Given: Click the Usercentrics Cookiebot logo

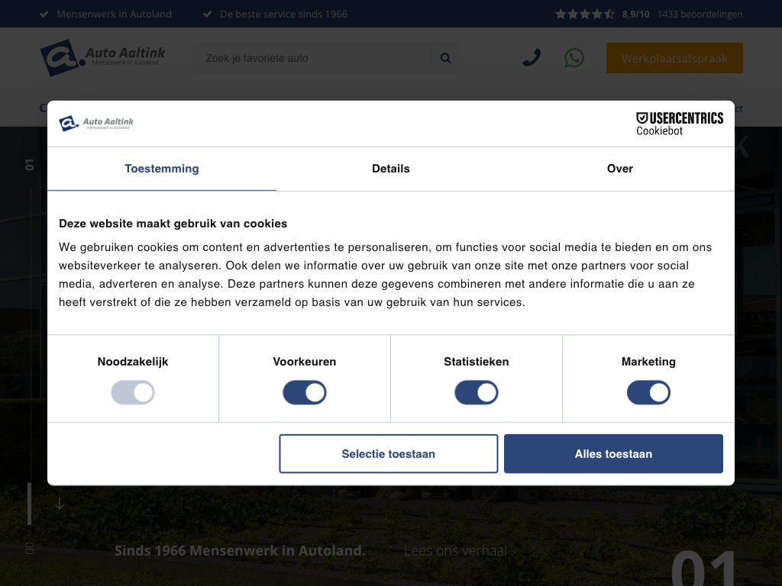Looking at the screenshot, I should tap(679, 124).
